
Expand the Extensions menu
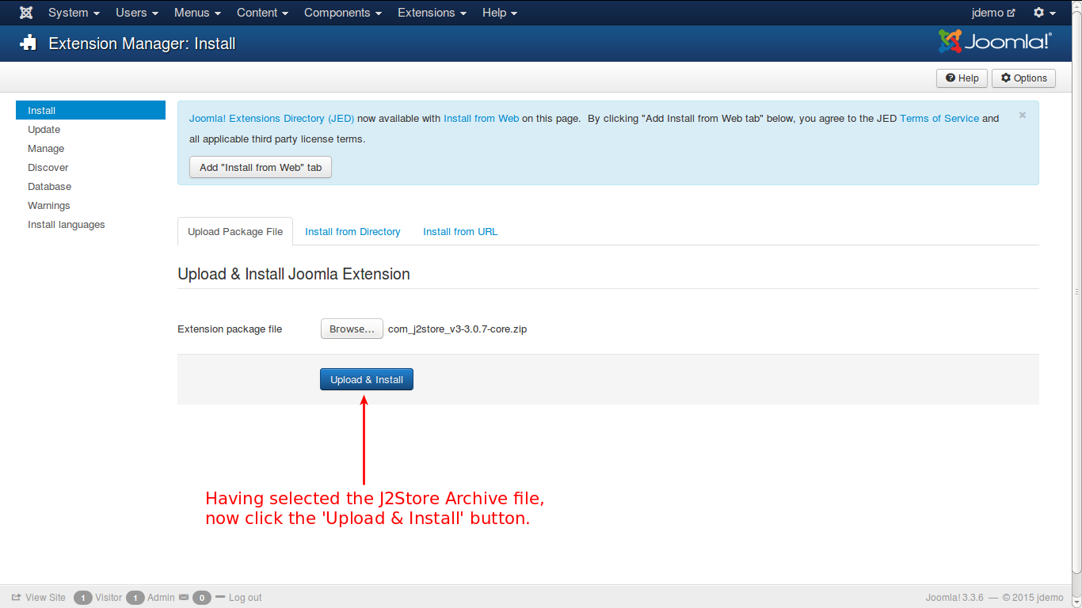coord(432,13)
